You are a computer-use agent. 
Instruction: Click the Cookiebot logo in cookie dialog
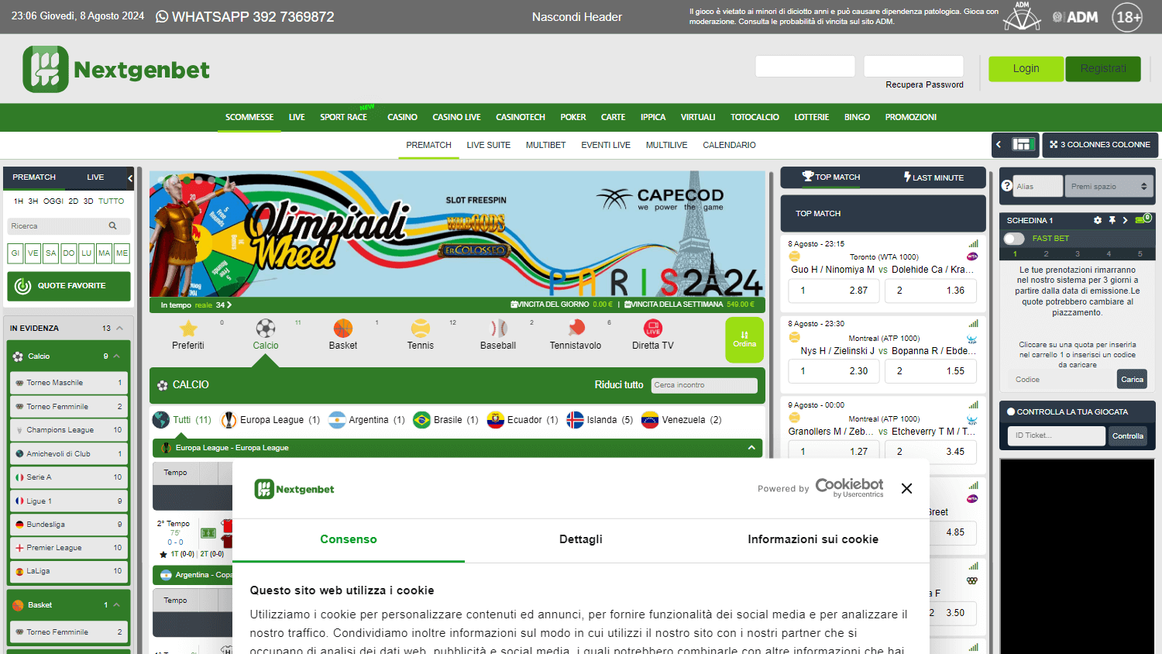point(849,487)
